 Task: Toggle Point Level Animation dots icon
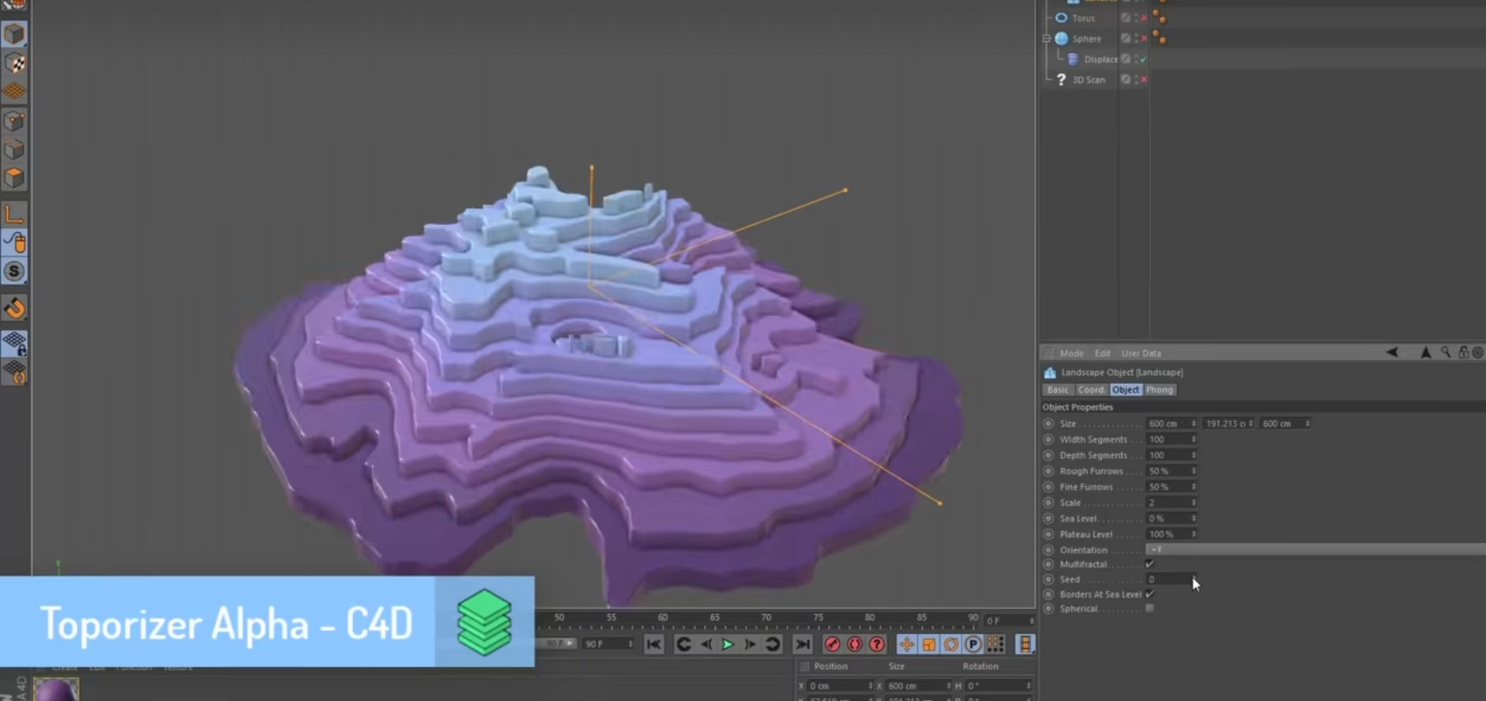click(995, 644)
